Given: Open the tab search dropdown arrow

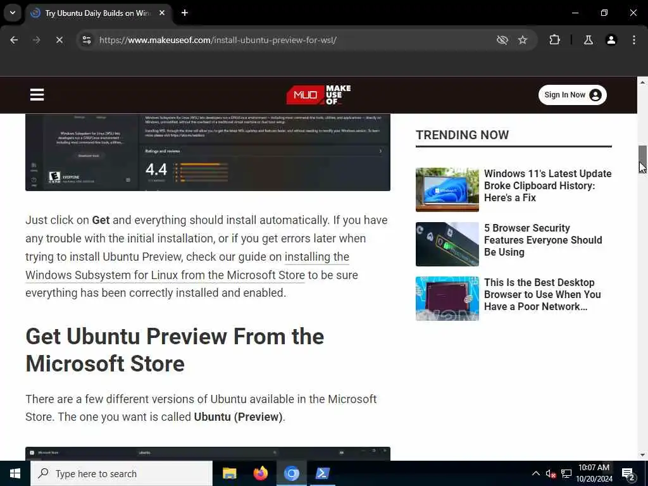Looking at the screenshot, I should coord(13,13).
